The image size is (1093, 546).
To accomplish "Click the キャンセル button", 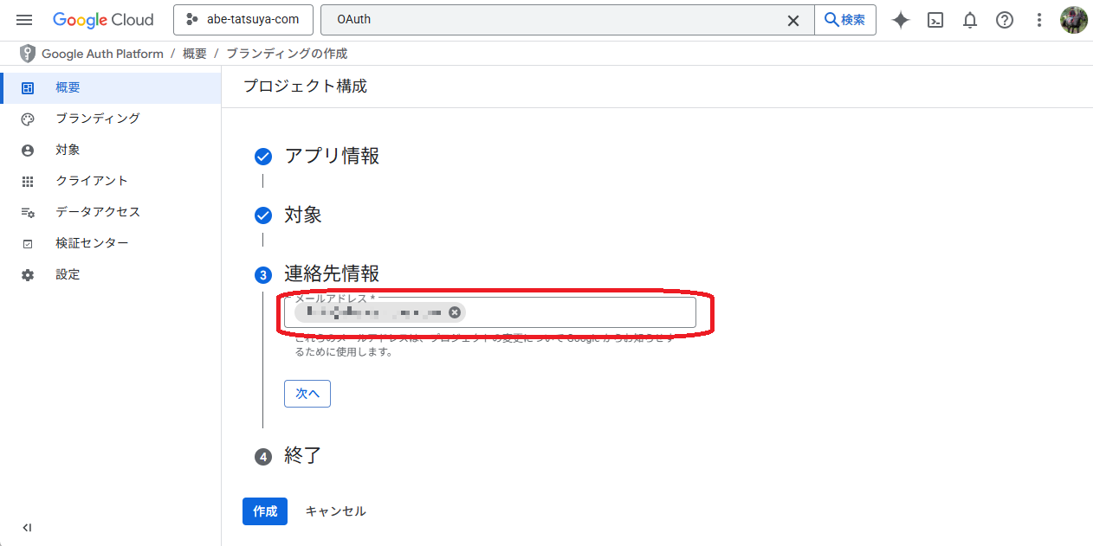I will tap(335, 511).
